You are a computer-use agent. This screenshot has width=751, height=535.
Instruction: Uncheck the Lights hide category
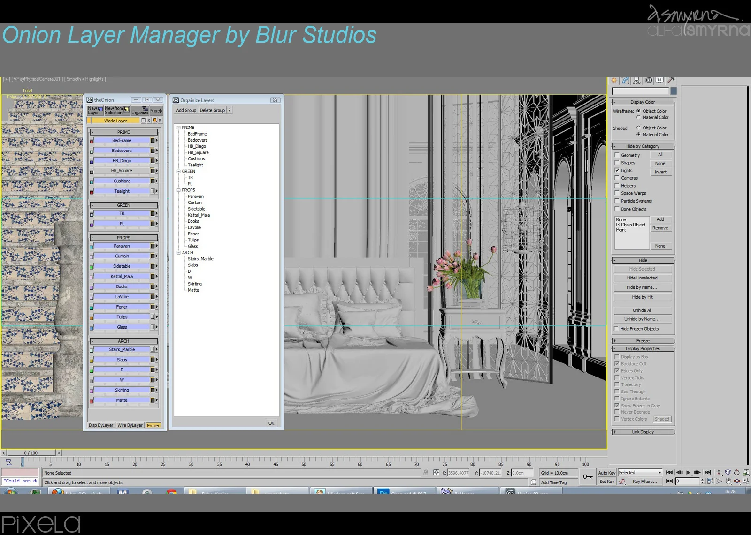click(x=617, y=170)
